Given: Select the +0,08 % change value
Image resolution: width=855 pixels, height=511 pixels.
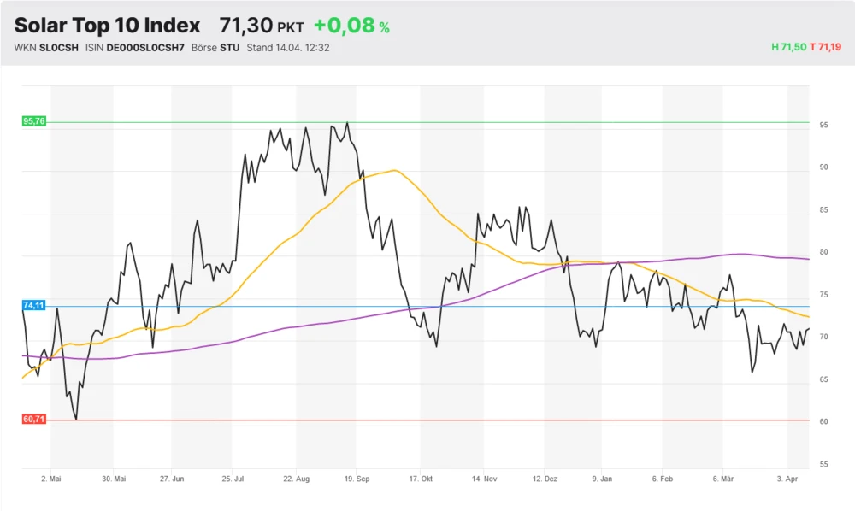Looking at the screenshot, I should (351, 26).
